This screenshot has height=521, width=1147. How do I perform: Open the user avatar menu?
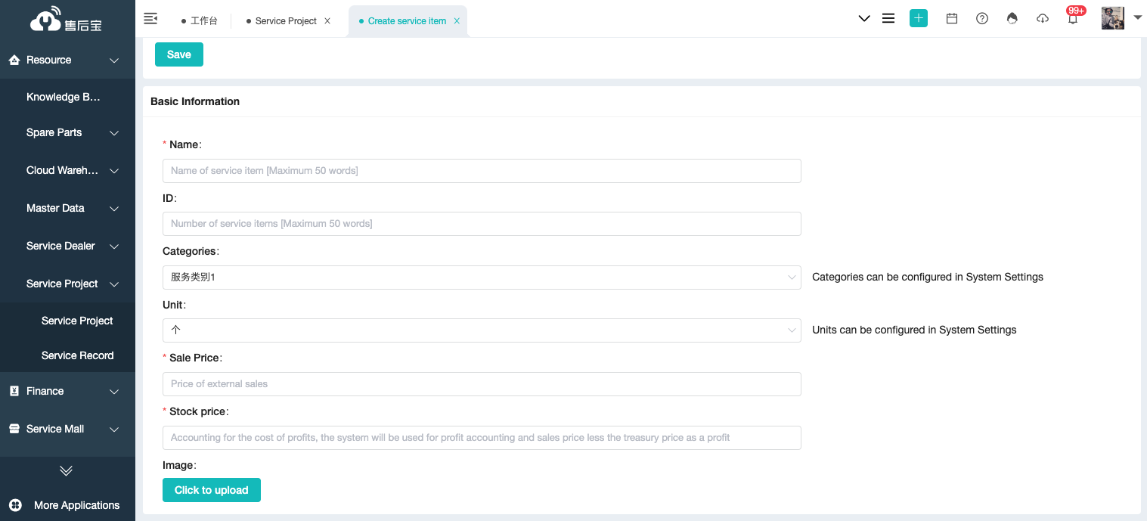click(x=1113, y=18)
